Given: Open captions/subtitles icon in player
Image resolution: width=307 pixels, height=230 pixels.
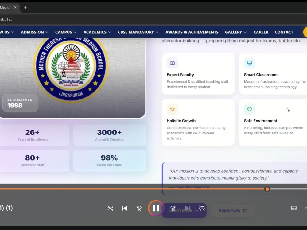Looking at the screenshot, I should tap(294, 208).
